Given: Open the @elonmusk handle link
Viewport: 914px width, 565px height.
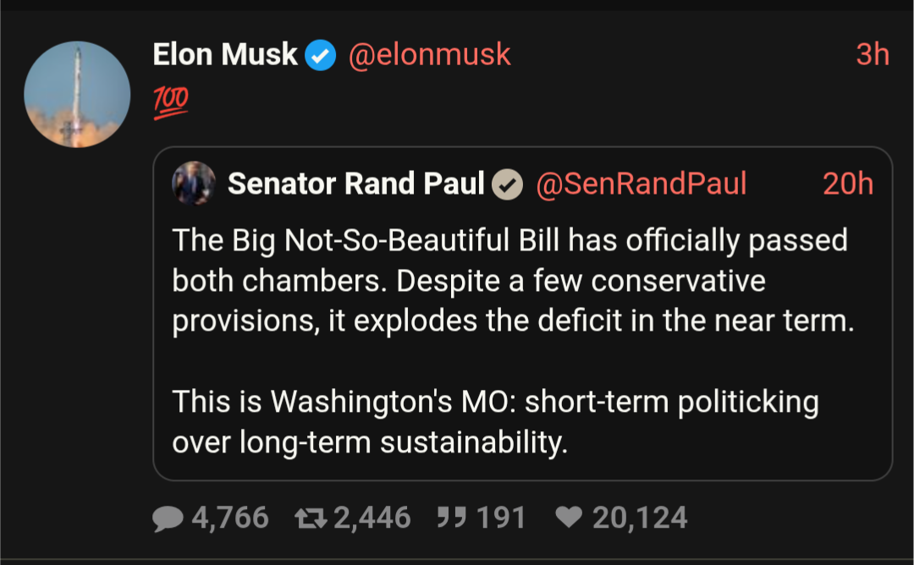Looking at the screenshot, I should 430,55.
